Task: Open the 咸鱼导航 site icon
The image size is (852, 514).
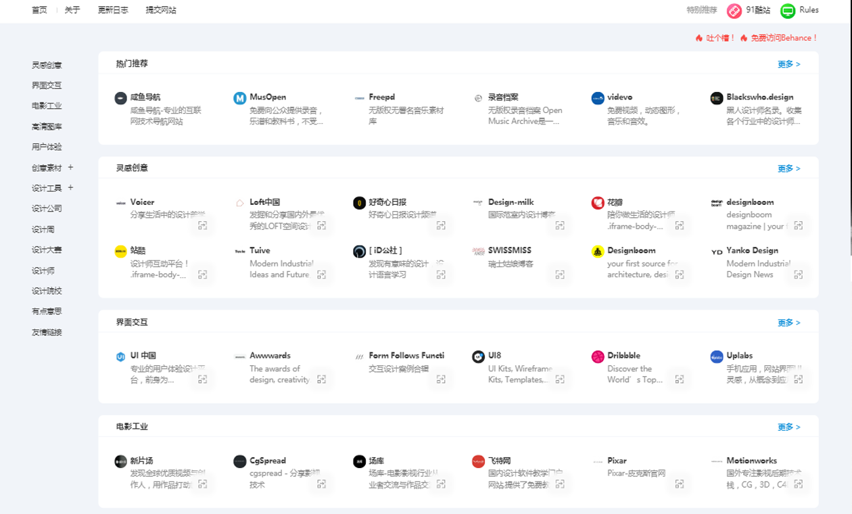Action: [x=120, y=98]
